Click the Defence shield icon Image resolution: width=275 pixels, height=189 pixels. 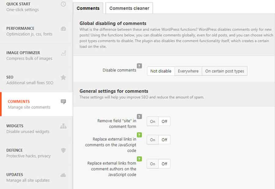coord(63,151)
